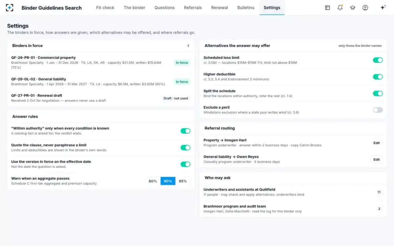This screenshot has width=394, height=246.
Task: Click the Binders in force heading
Action: pyautogui.click(x=28, y=46)
